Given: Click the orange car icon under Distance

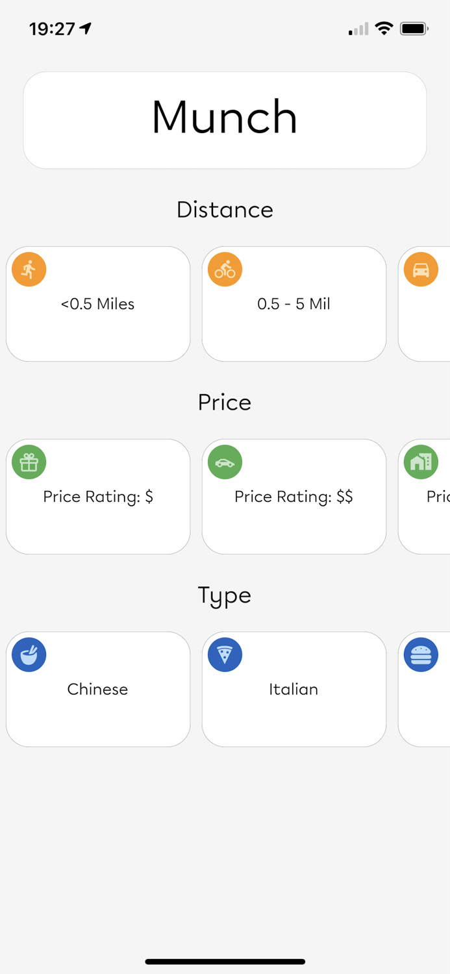Looking at the screenshot, I should click(x=421, y=269).
